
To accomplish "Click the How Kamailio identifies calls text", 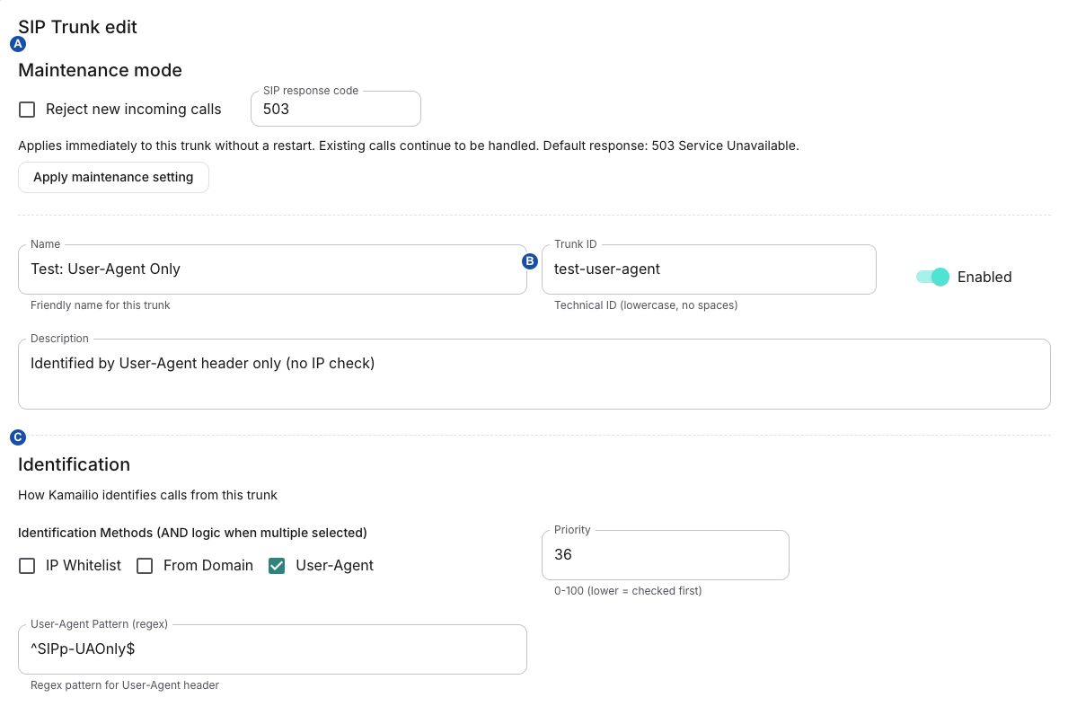I will [148, 495].
